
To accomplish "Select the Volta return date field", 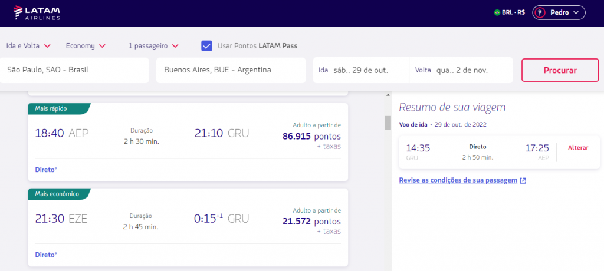I will 461,70.
